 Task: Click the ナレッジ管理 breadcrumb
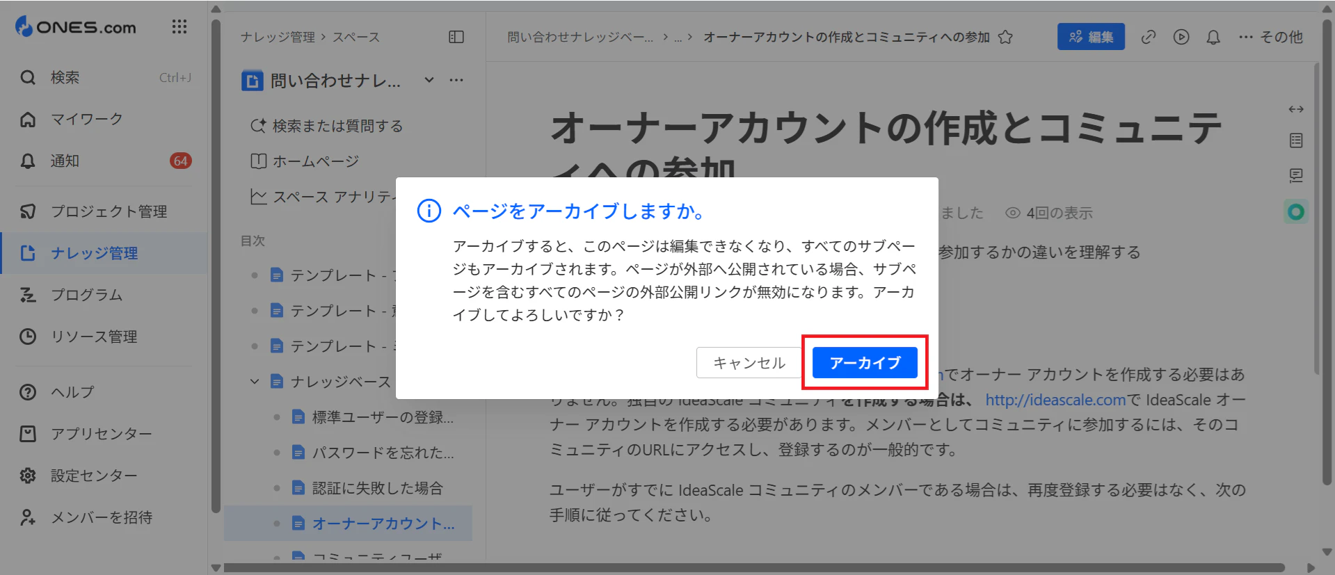pos(278,37)
